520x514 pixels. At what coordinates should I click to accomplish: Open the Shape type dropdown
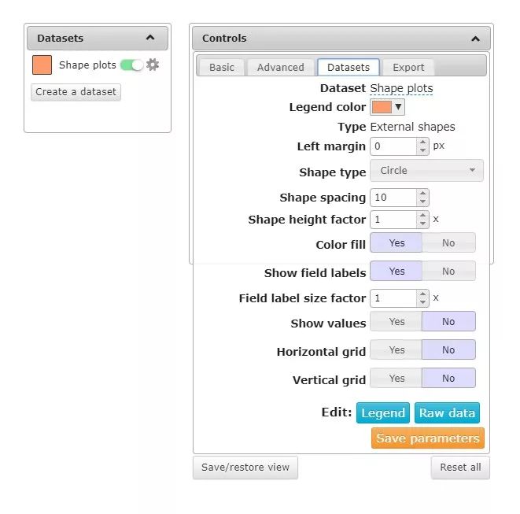click(x=426, y=171)
